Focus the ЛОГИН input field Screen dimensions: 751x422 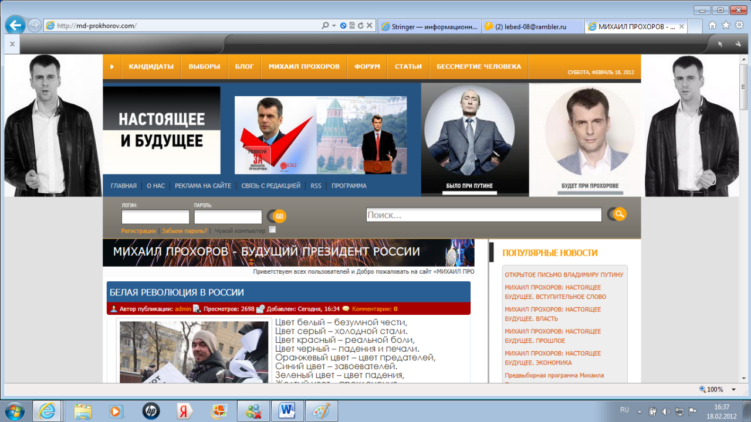tap(155, 217)
